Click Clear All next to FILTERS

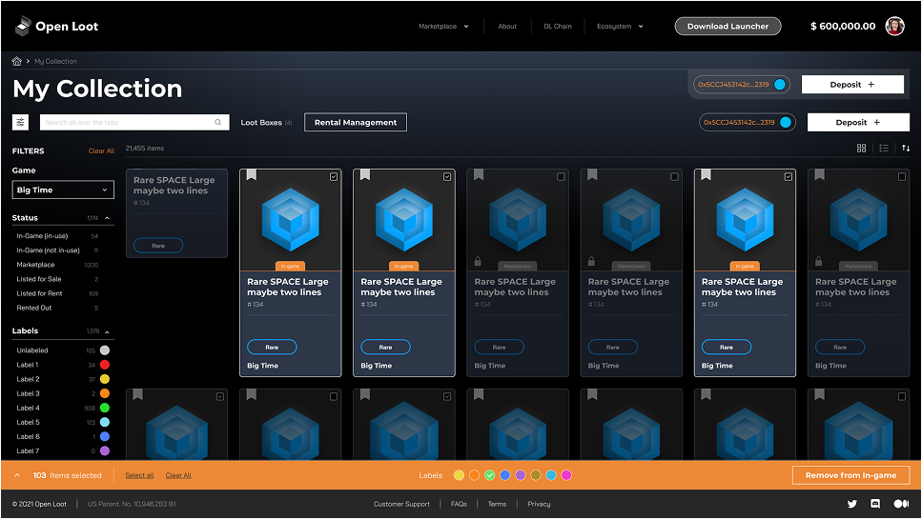tap(101, 151)
